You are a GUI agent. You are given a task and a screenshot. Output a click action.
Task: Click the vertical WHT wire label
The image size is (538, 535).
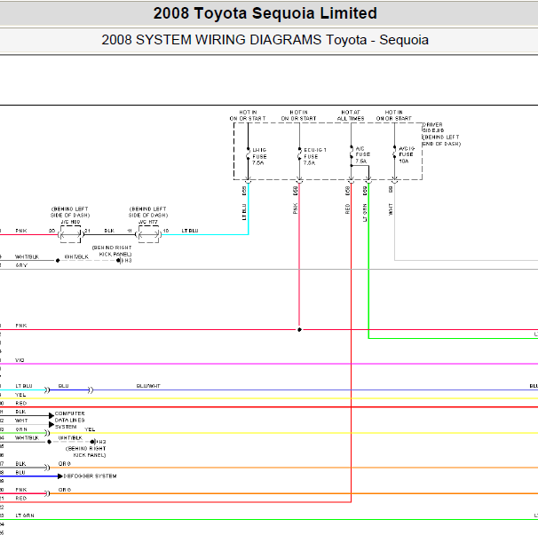coord(391,209)
